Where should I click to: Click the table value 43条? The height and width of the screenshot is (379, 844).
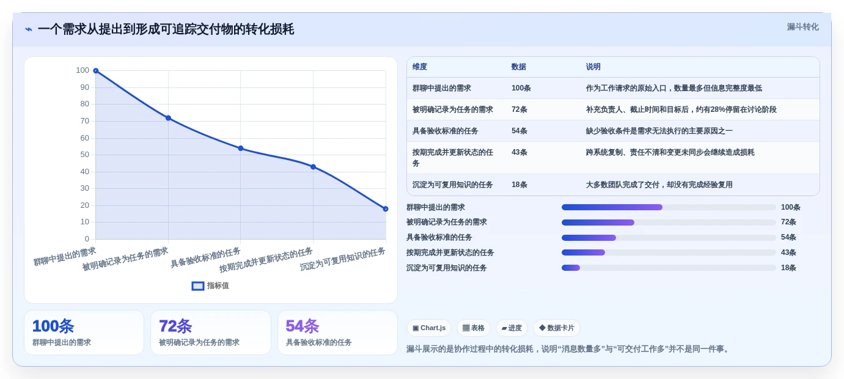pos(519,152)
